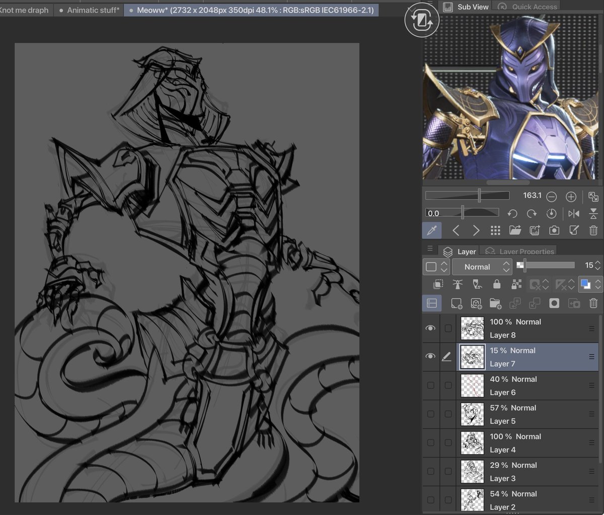The height and width of the screenshot is (515, 604).
Task: Transfer to lower layer
Action: [x=515, y=303]
